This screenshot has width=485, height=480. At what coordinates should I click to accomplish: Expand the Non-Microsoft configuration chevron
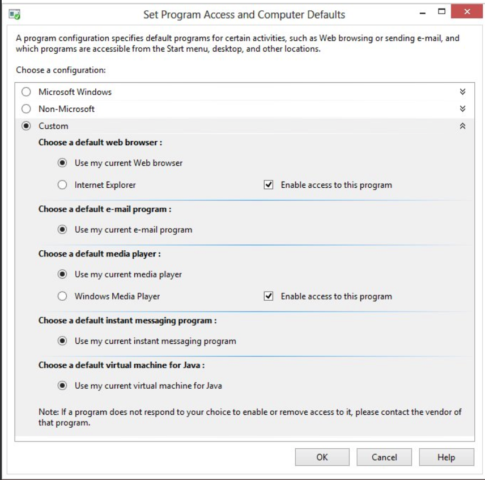(462, 109)
